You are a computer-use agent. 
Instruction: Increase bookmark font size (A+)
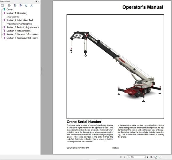(26, 5)
